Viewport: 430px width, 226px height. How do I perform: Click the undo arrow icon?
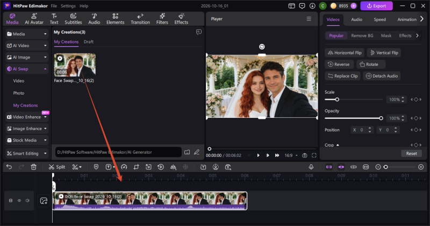9,167
